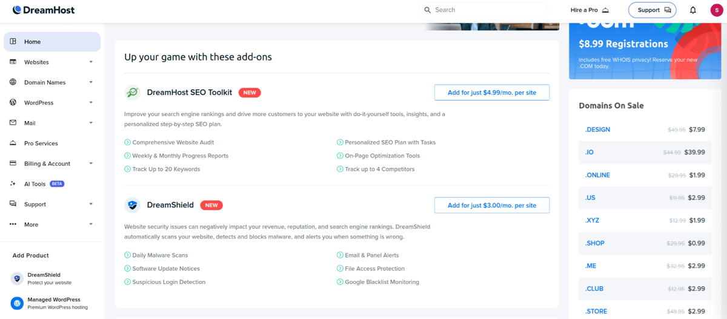
Task: Click the DreamShield shield icon in add-ons
Action: click(132, 205)
